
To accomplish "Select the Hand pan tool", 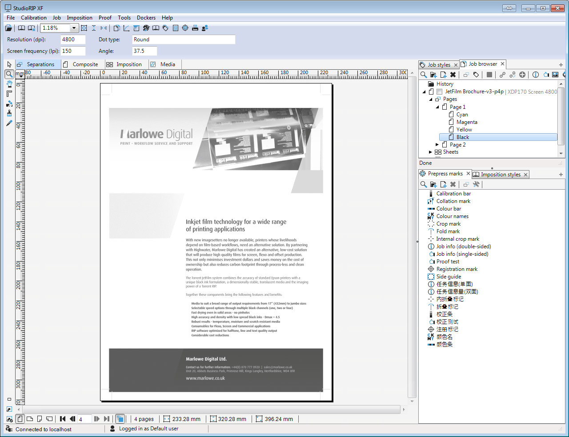I will click(x=9, y=84).
